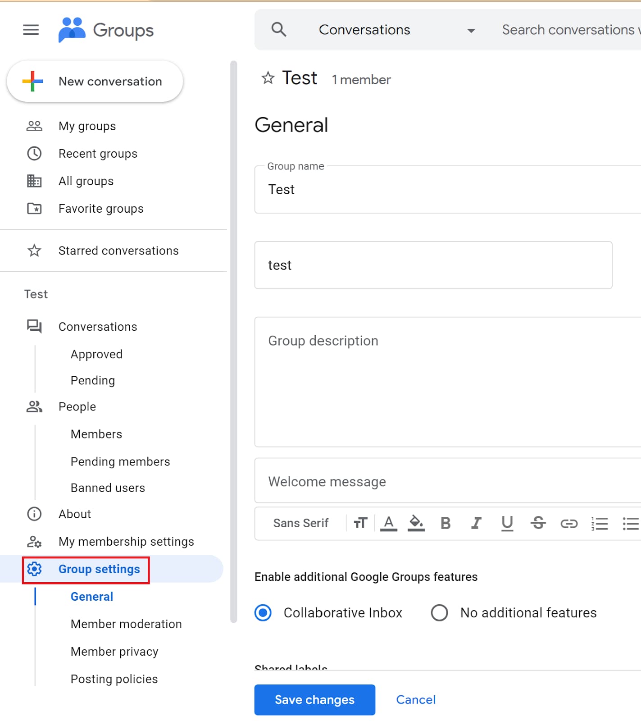Insert a bulleted list
Viewport: 641px width, 721px height.
click(631, 523)
